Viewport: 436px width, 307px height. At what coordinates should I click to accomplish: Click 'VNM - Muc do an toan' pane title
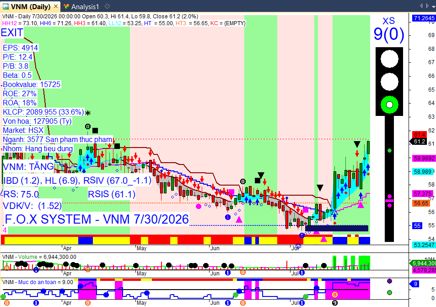(x=38, y=282)
